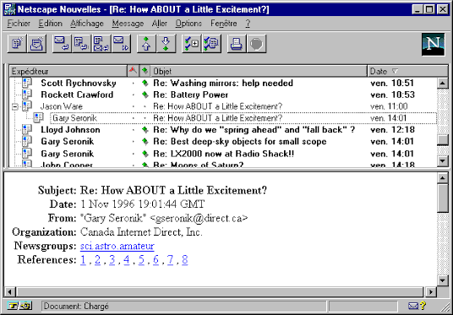This screenshot has width=453, height=315.
Task: Follow reference link 1
Action: coord(83,260)
